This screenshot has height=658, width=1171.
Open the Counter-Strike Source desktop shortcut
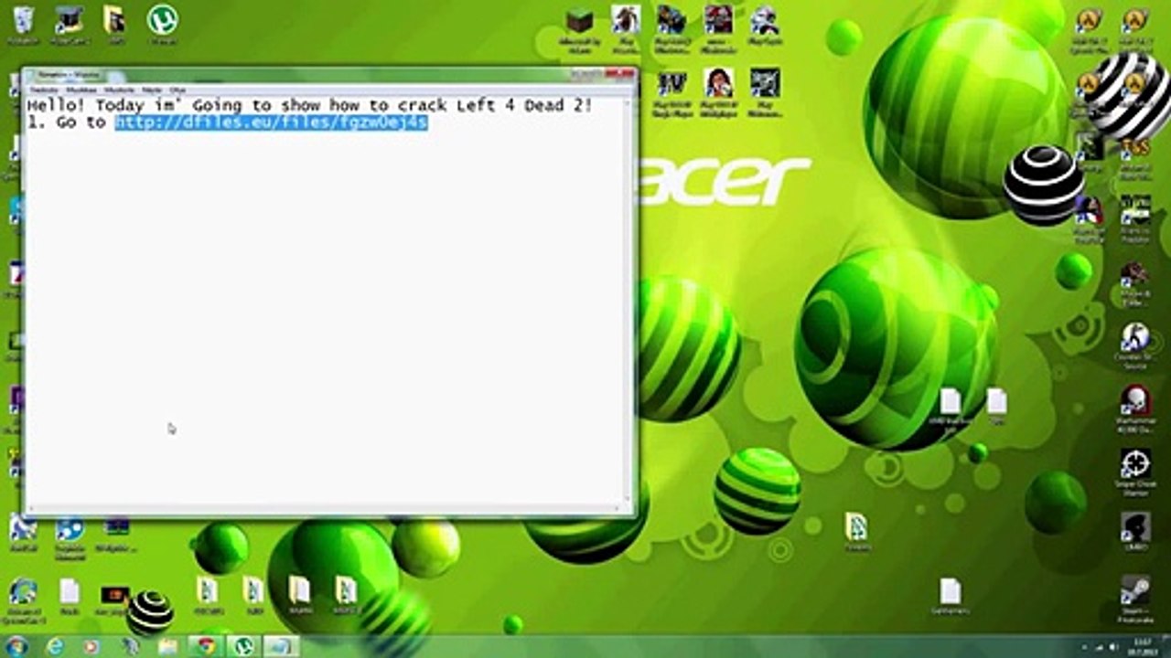tap(1135, 345)
